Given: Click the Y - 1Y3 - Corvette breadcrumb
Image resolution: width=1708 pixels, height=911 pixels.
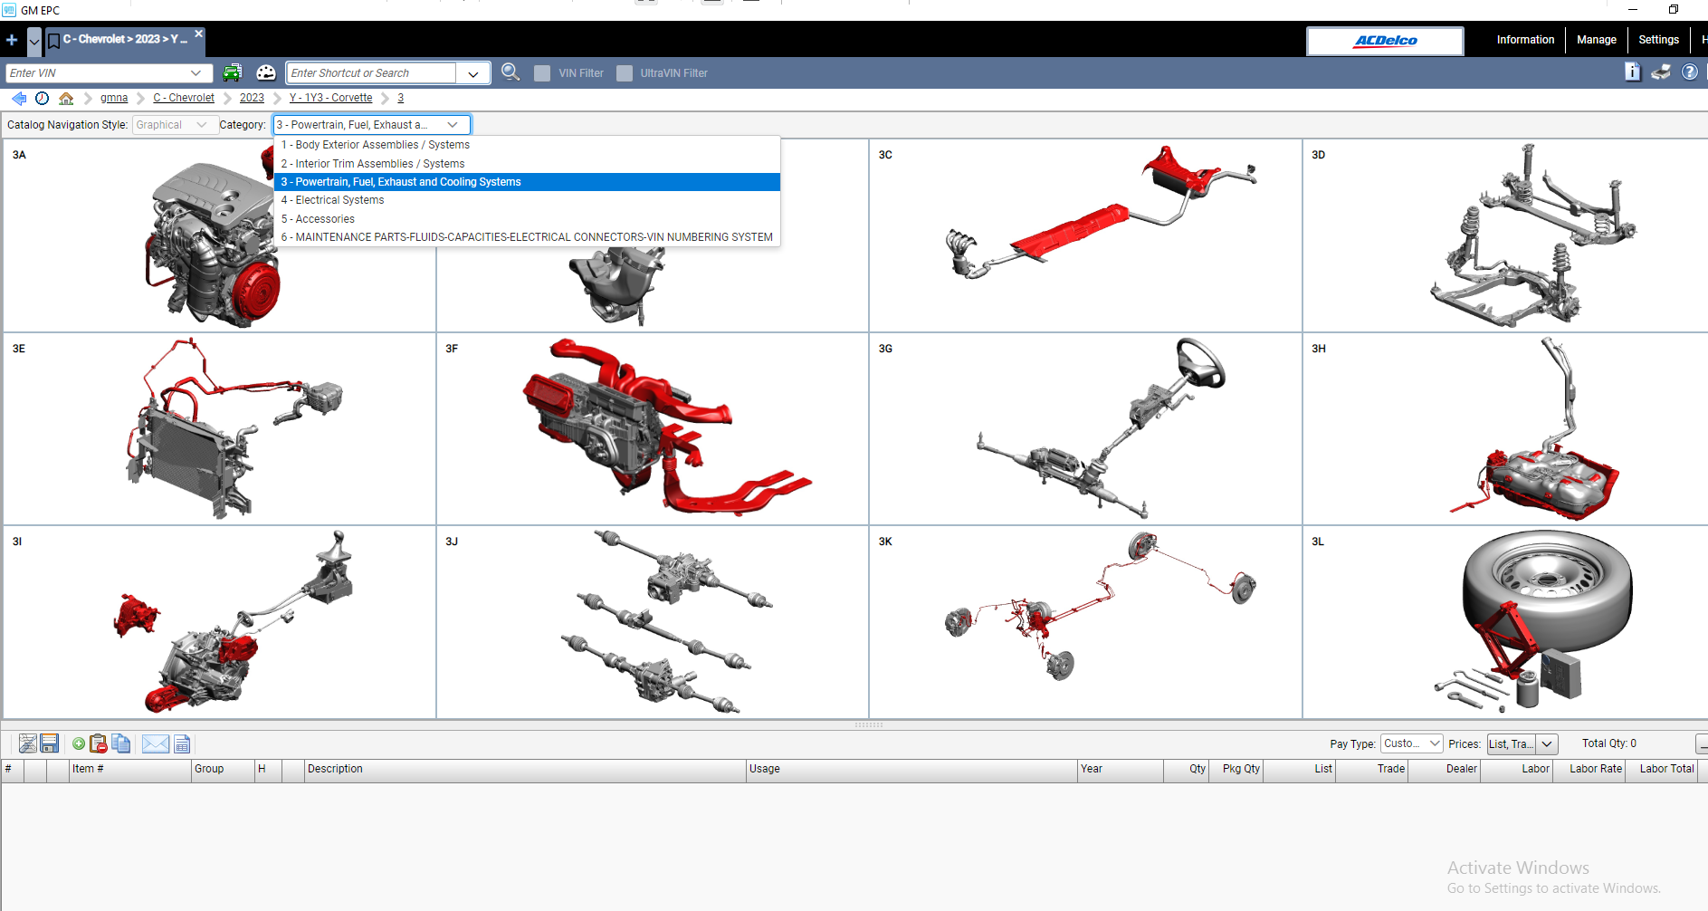Looking at the screenshot, I should [330, 98].
